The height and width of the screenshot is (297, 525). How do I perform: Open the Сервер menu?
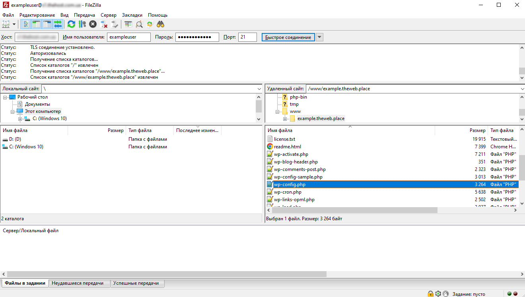[109, 15]
